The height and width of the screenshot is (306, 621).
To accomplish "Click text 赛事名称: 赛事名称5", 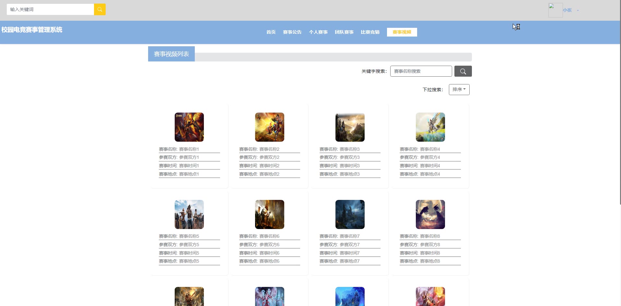I will click(x=179, y=236).
